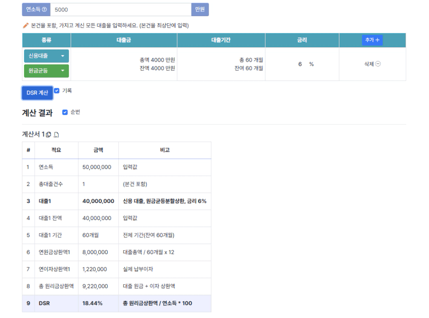The image size is (429, 318).
Task: Open the 신용대출 loan type dropdown
Action: tap(46, 56)
